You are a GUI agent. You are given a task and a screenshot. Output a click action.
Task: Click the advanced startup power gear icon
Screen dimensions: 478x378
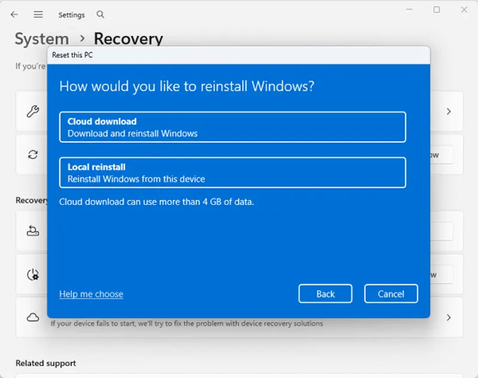click(33, 275)
